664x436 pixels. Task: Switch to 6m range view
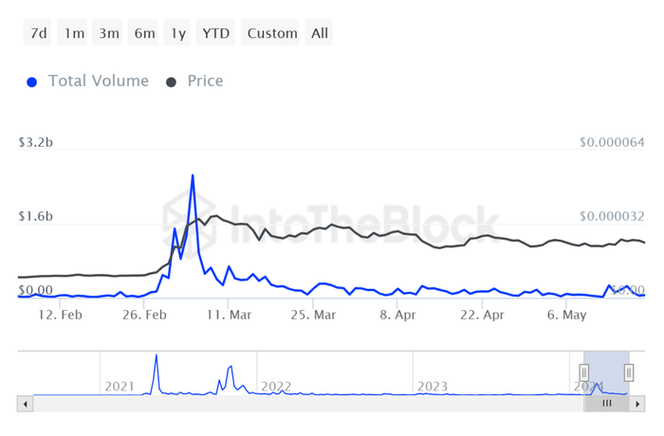(143, 32)
